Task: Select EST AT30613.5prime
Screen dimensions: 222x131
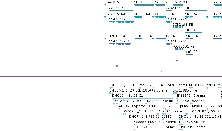Action: pyautogui.click(x=131, y=106)
